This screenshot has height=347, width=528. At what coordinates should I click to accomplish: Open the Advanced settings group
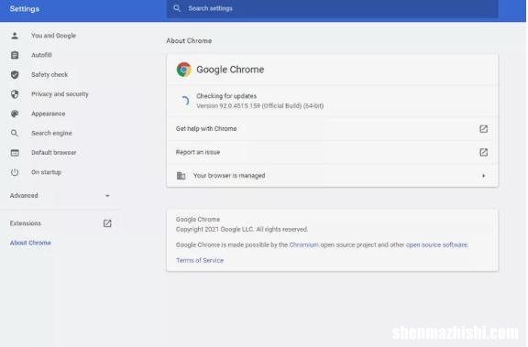[x=60, y=196]
